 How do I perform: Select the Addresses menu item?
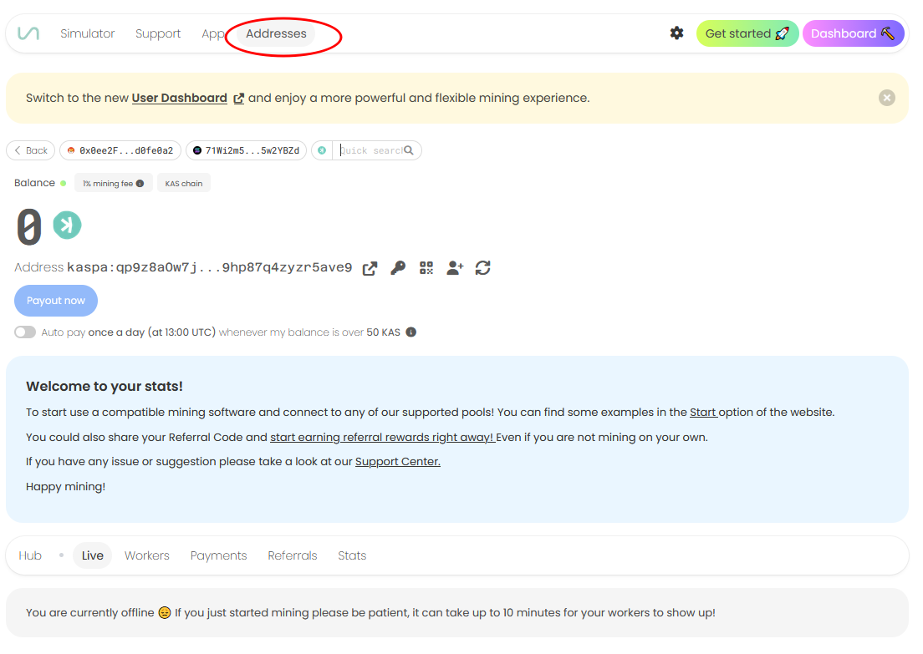point(276,33)
